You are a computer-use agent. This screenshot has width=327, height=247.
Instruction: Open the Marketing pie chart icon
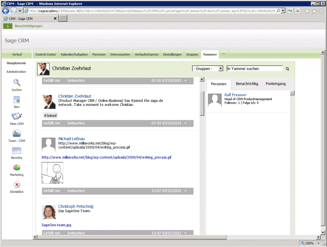[x=17, y=167]
